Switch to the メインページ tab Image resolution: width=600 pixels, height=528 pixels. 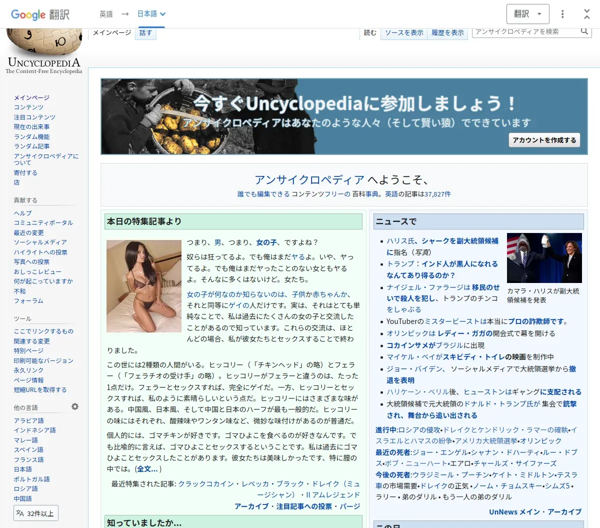coord(112,32)
